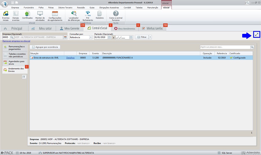Open the Tabelas menu
Viewport: 261px width, 155px height.
click(139, 8)
